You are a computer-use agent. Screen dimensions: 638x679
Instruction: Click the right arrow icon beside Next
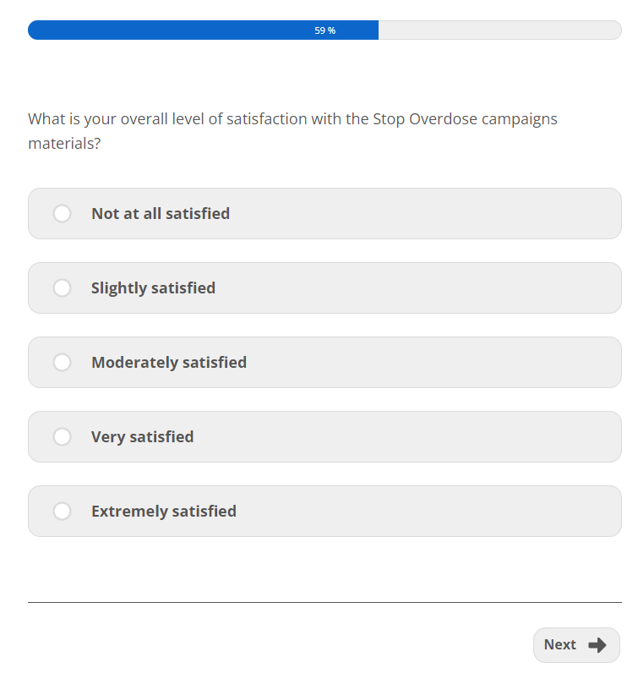click(x=597, y=645)
